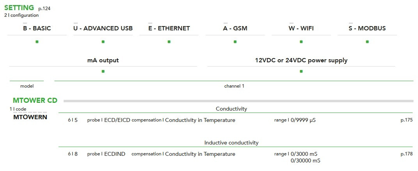Click the green indicator below S - MODBUS
Screen dimensions: 418x171
click(x=367, y=42)
